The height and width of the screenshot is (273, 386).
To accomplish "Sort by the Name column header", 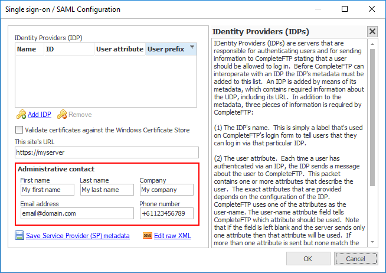I will tap(27, 49).
